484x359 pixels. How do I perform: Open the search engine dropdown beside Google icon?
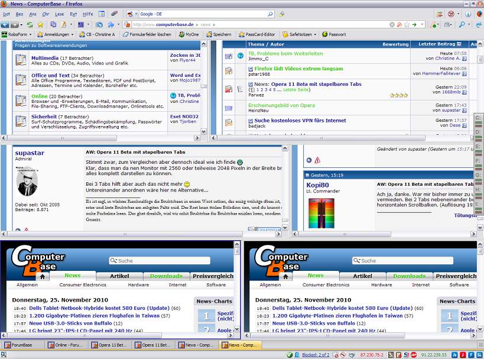136,14
